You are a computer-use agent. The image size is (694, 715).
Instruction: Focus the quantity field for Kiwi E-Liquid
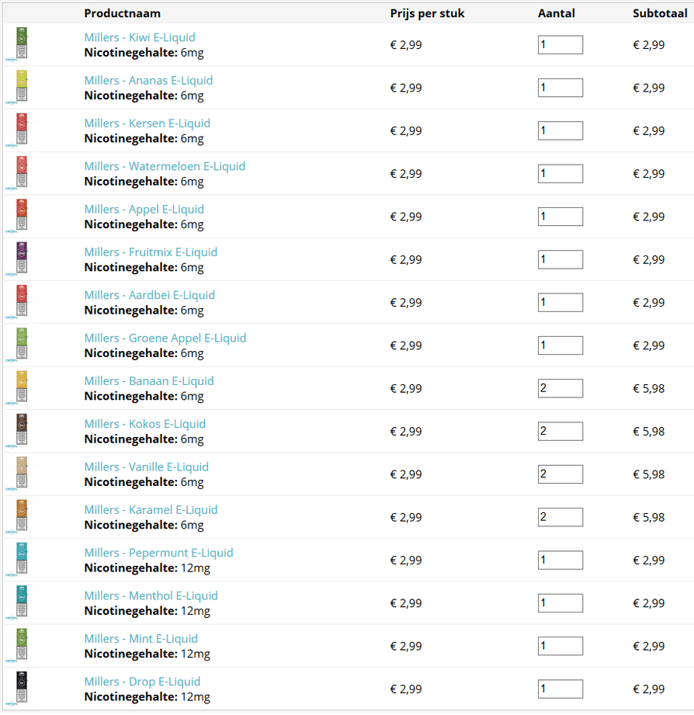coord(560,45)
